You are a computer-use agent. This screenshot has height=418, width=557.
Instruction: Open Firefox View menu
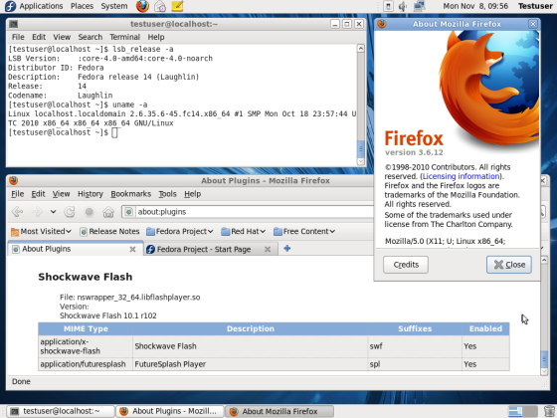click(x=61, y=194)
